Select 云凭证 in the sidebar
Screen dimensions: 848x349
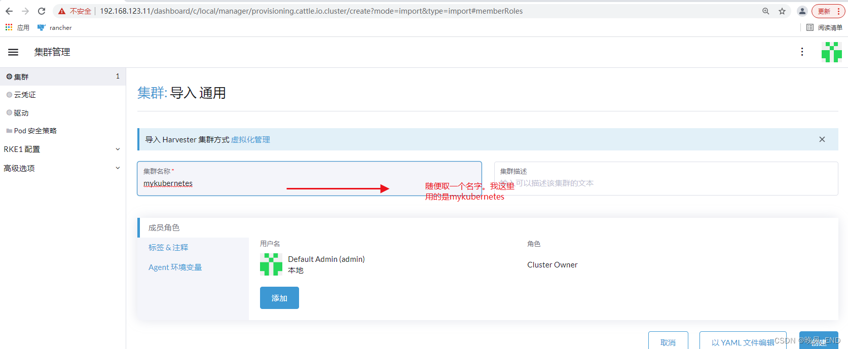pos(63,95)
